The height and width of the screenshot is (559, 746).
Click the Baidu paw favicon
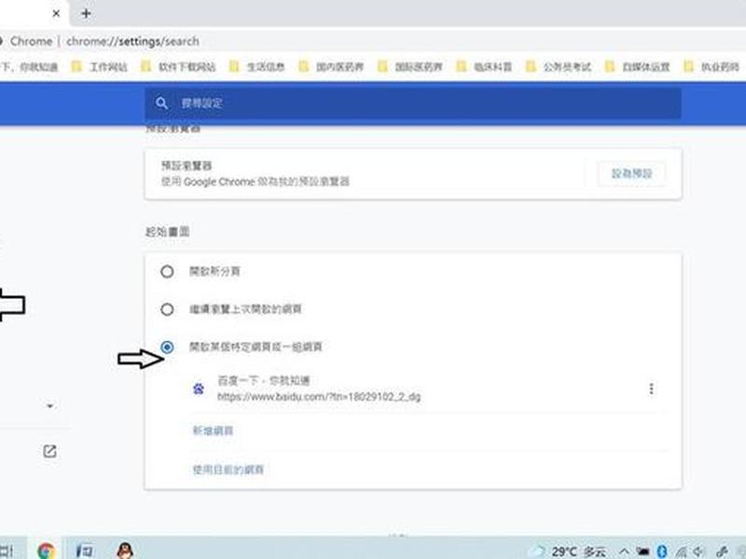199,389
